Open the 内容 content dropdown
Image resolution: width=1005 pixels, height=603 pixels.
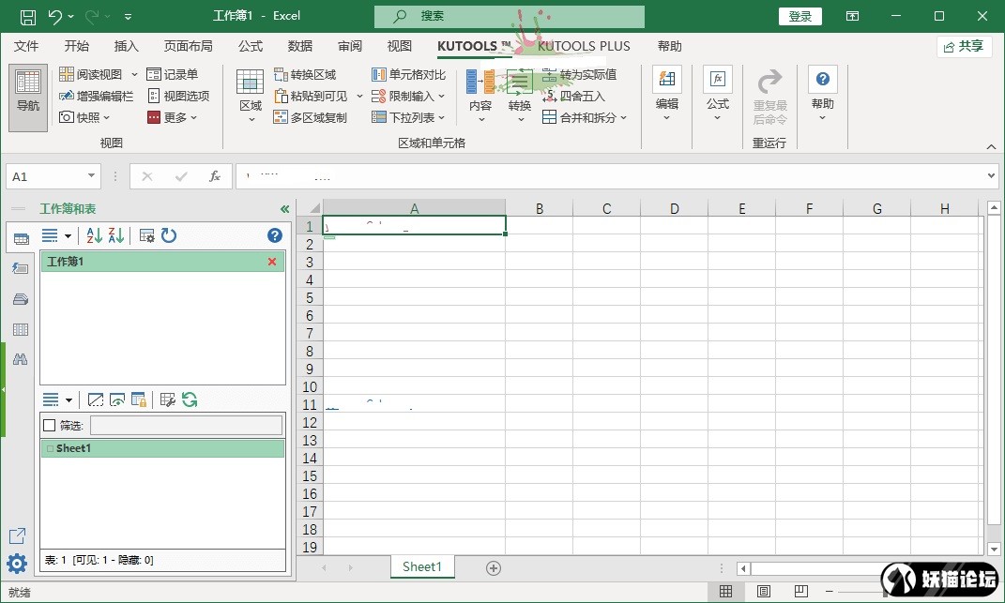pyautogui.click(x=480, y=96)
